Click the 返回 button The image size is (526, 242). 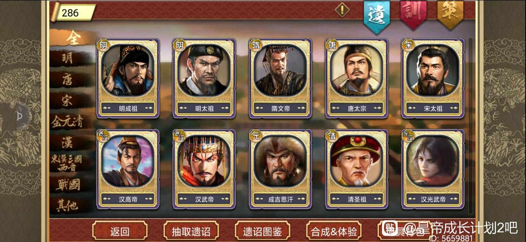coord(120,231)
